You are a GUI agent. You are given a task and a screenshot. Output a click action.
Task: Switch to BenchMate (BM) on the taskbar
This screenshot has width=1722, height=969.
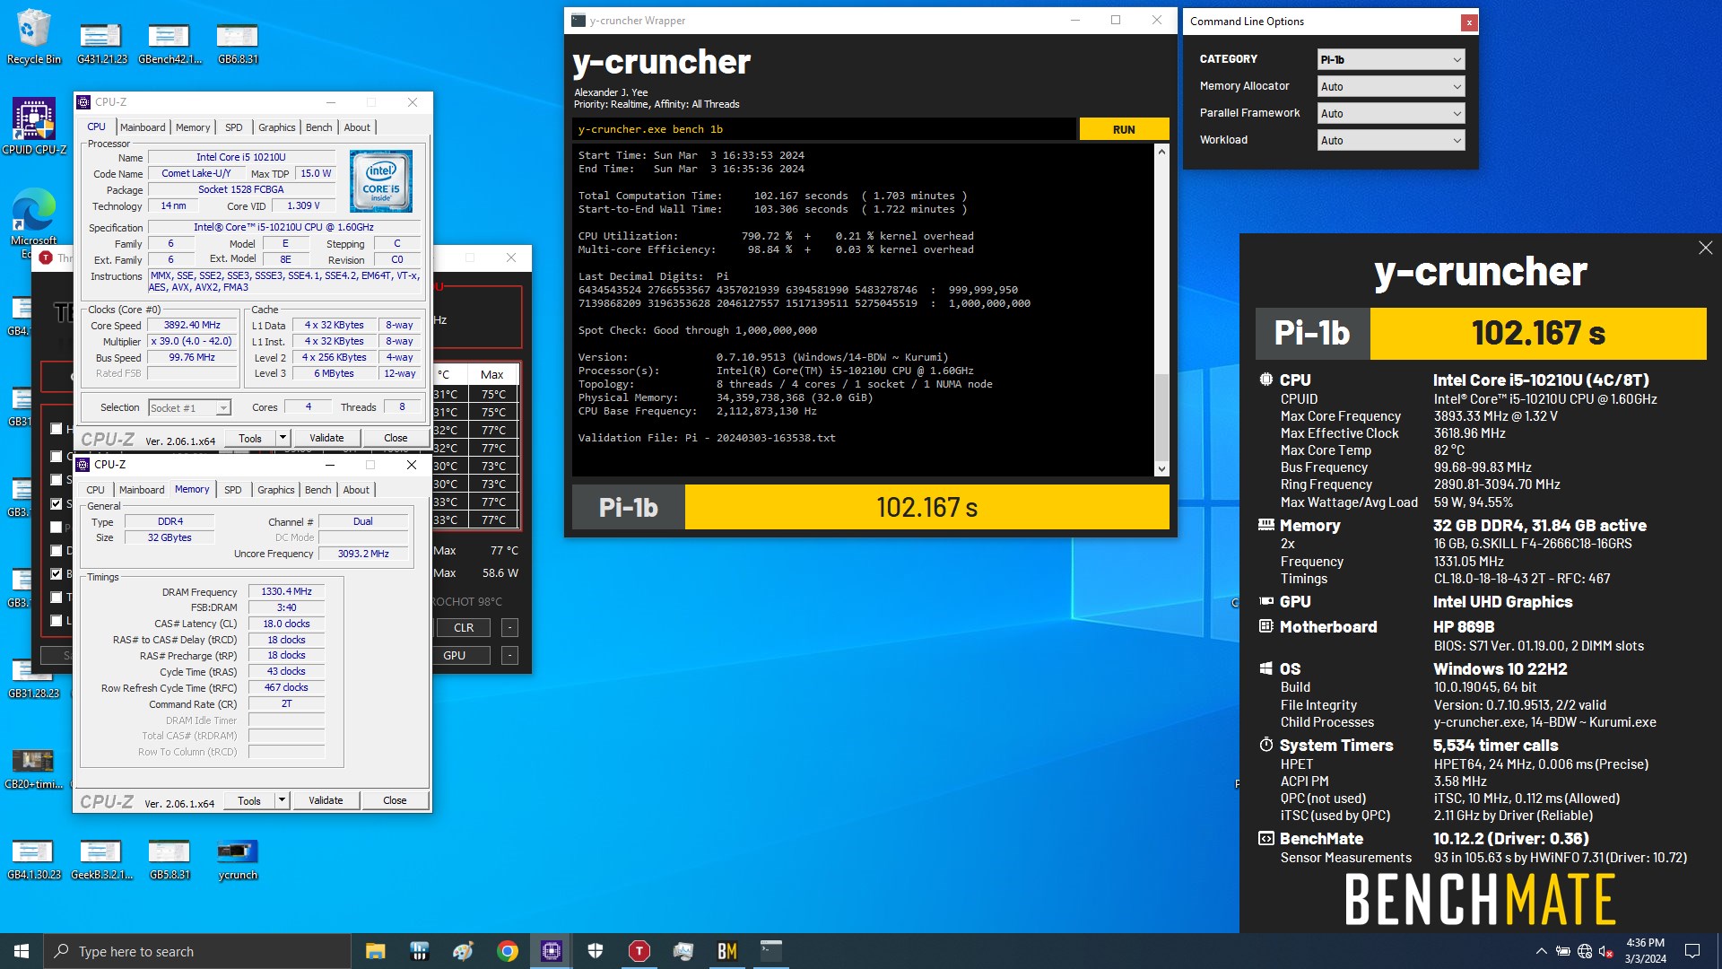tap(727, 951)
